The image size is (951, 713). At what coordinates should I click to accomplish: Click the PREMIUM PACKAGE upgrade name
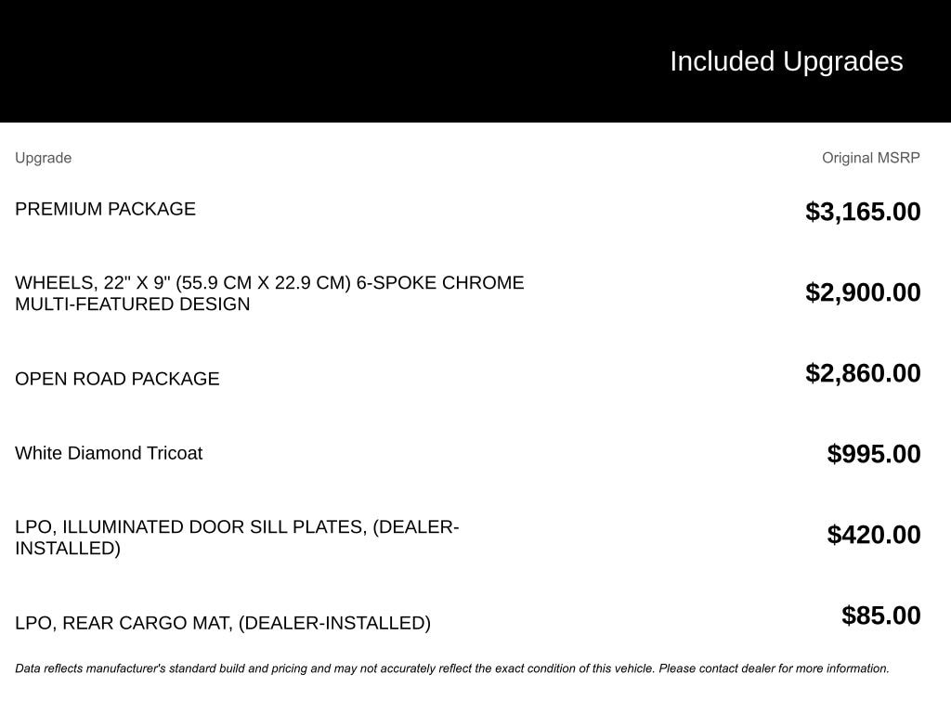(105, 209)
